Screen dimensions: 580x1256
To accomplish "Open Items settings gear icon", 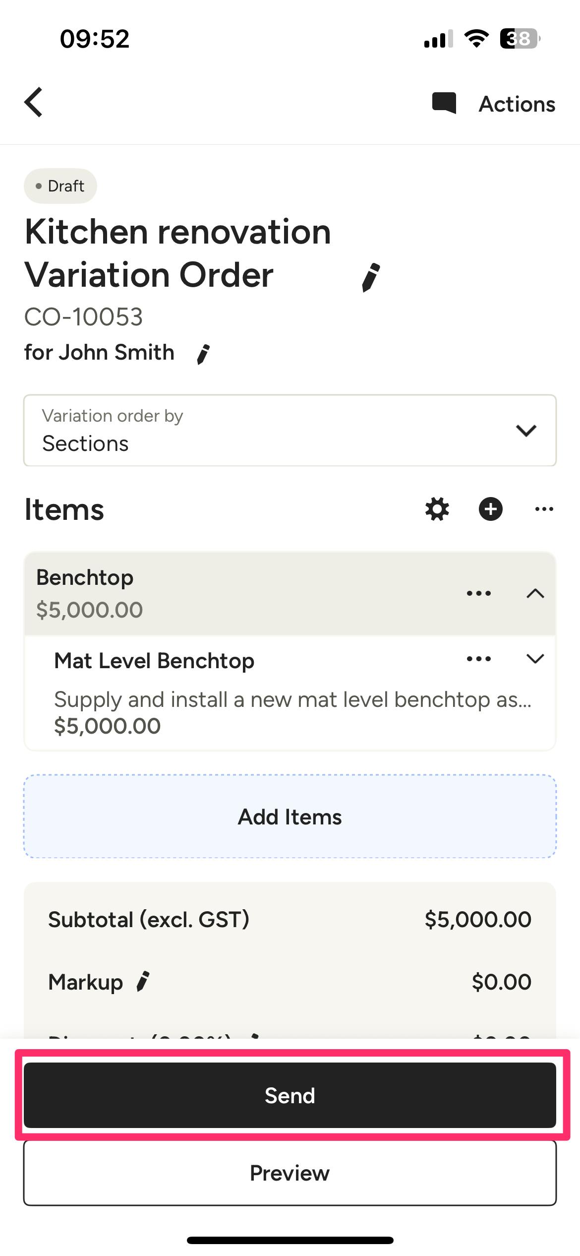I will point(437,509).
